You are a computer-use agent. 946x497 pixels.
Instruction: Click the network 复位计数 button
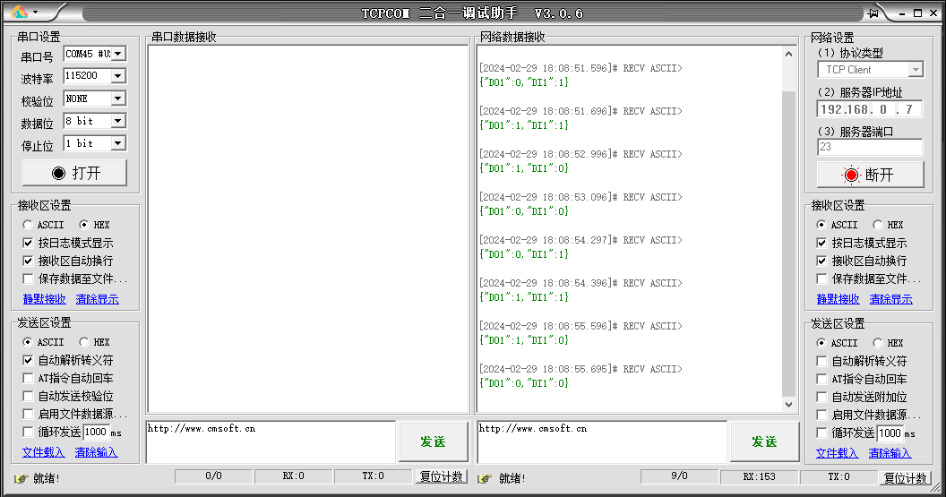tap(905, 478)
